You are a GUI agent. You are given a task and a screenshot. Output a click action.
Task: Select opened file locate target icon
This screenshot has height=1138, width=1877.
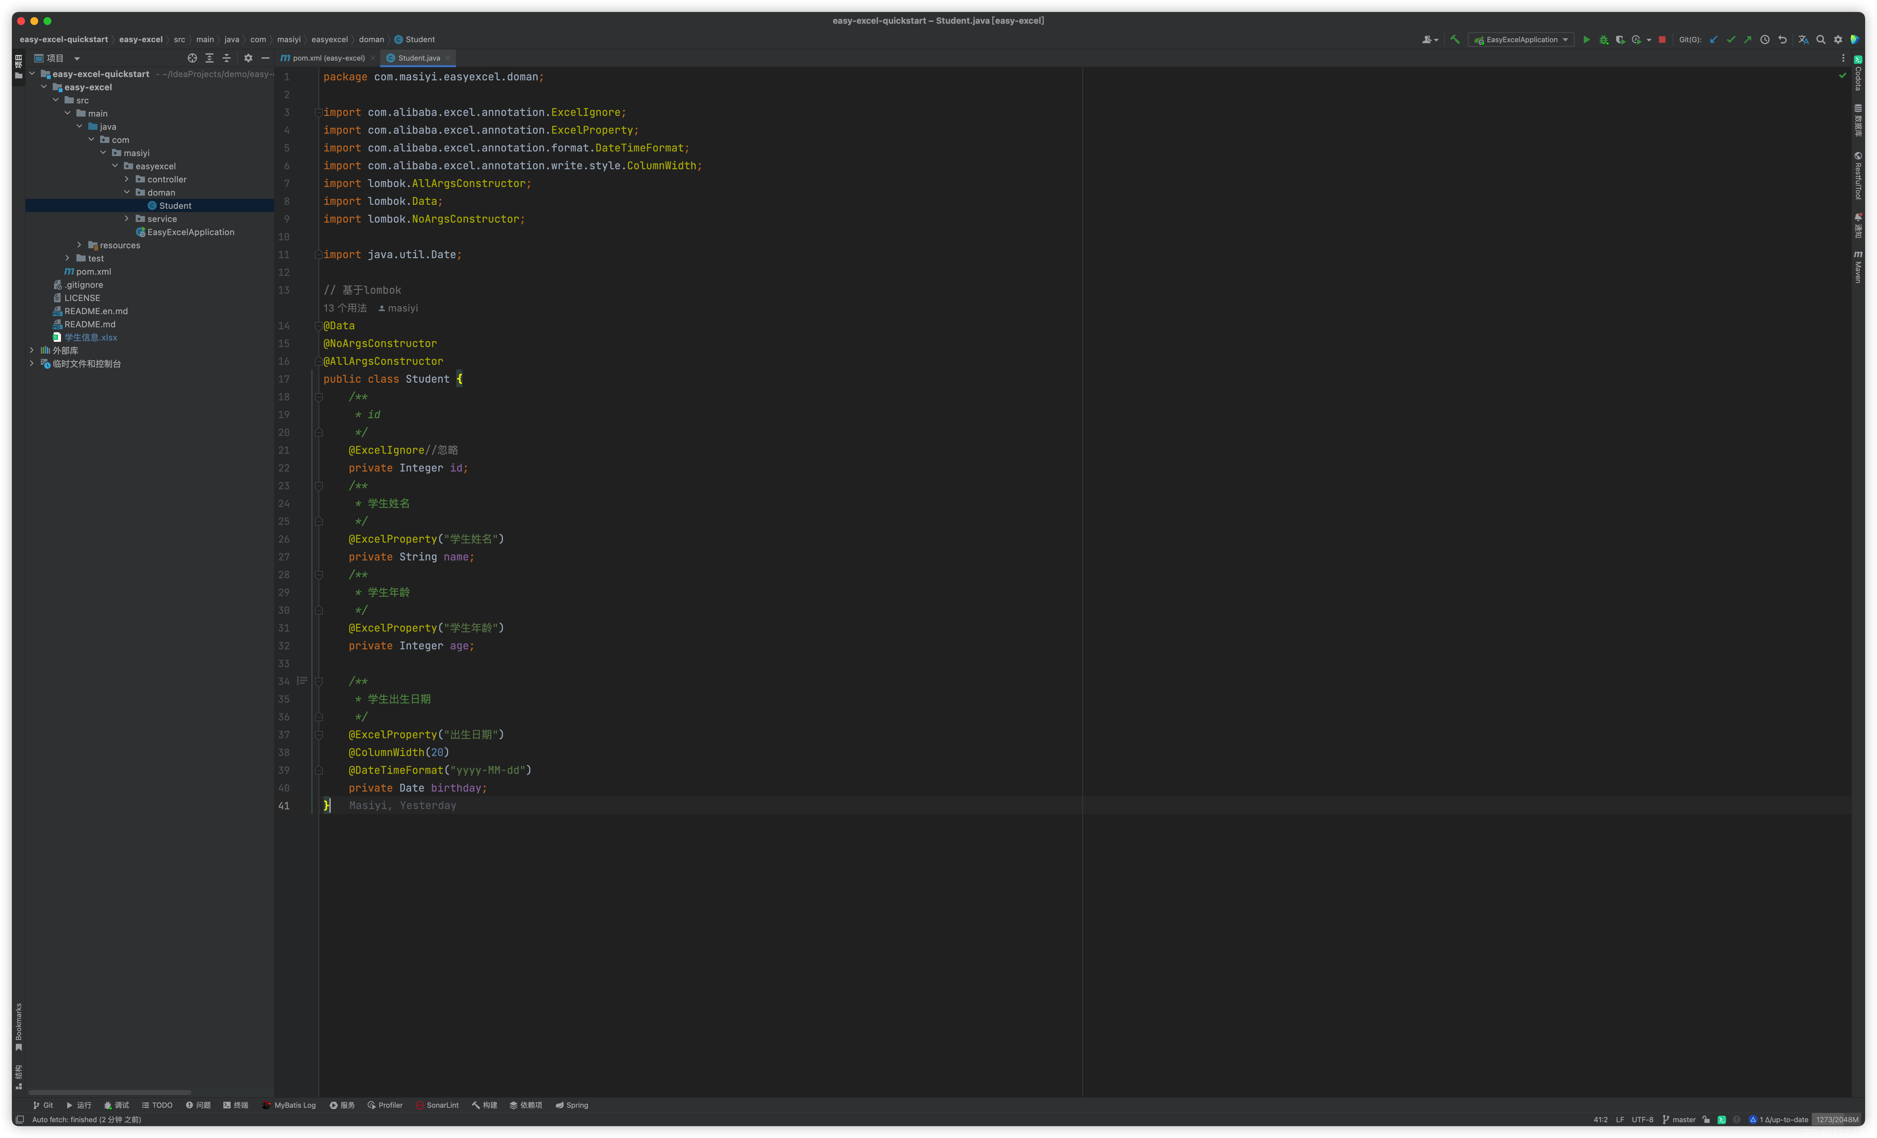pyautogui.click(x=192, y=58)
